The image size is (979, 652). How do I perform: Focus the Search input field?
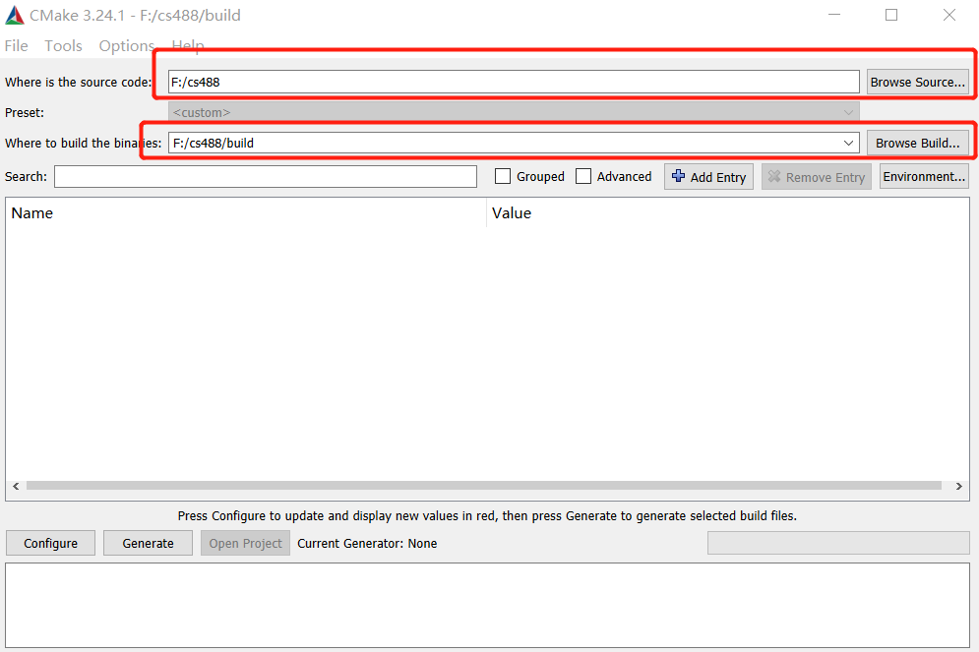click(266, 177)
